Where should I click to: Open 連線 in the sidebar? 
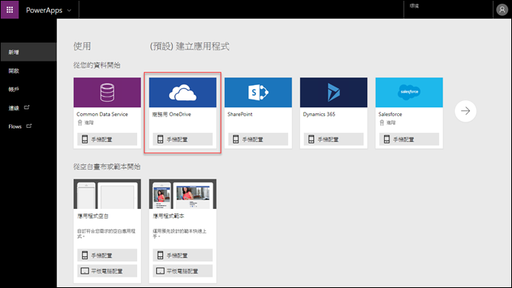pyautogui.click(x=14, y=108)
